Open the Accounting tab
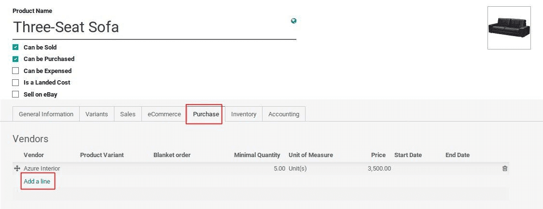 284,114
